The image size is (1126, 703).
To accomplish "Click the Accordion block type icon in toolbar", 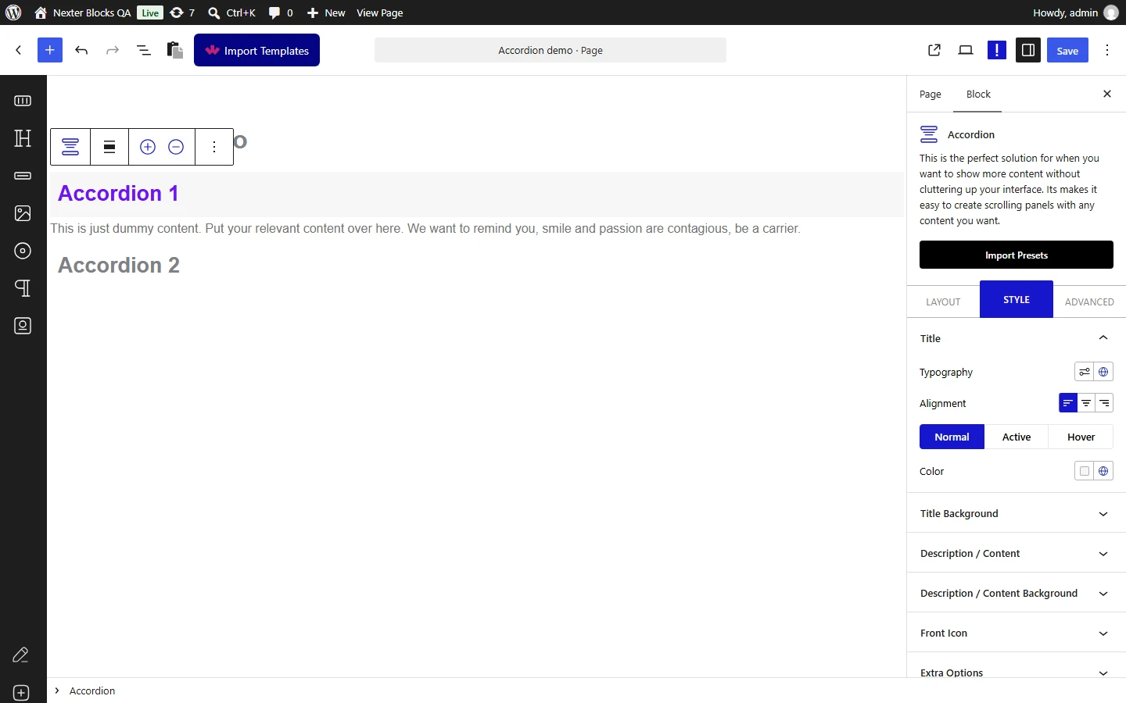I will click(70, 147).
